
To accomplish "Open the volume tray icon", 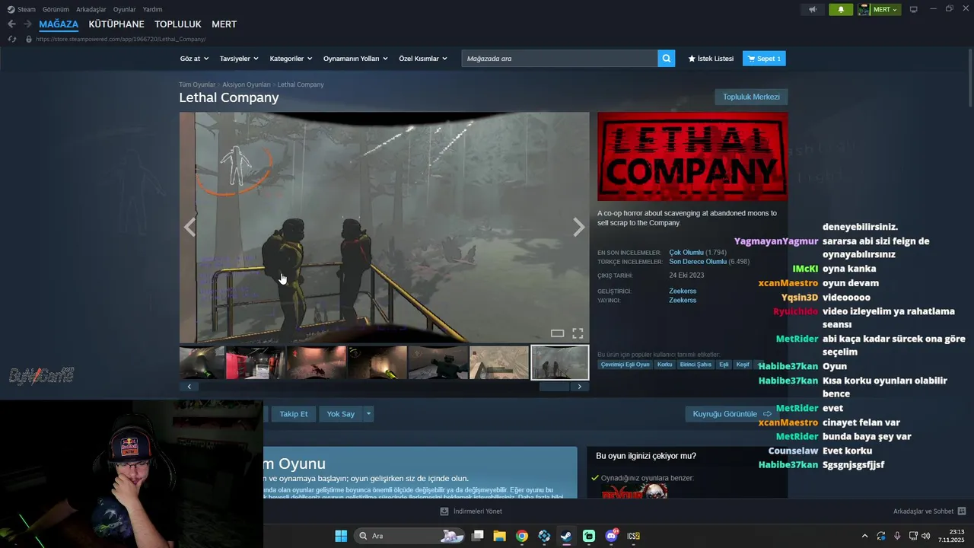I will click(x=925, y=536).
